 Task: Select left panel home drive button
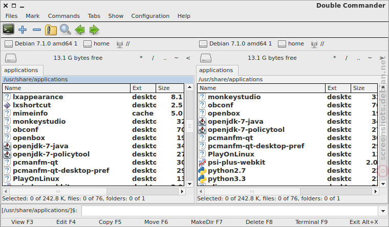(x=97, y=44)
